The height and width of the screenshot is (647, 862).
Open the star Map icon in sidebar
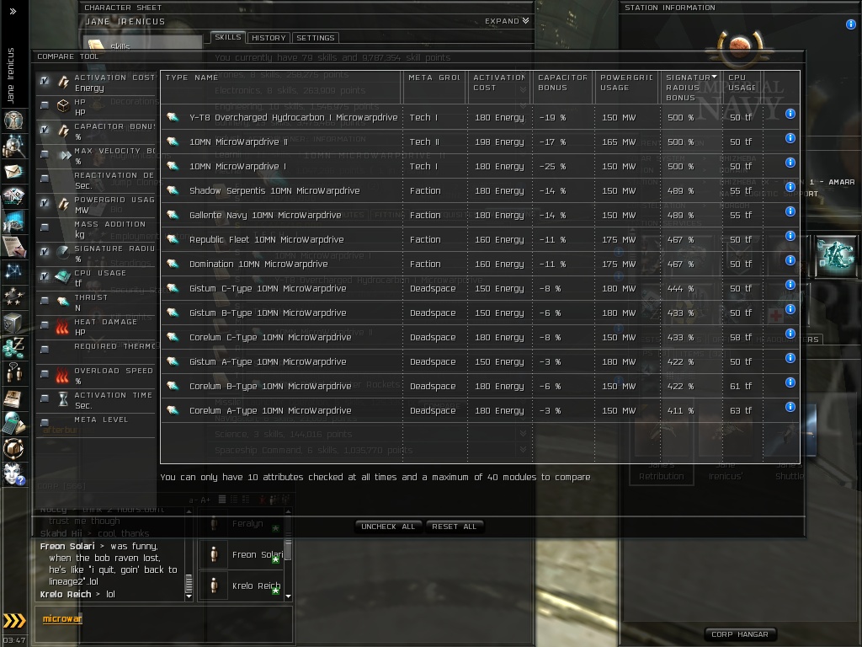coord(13,271)
